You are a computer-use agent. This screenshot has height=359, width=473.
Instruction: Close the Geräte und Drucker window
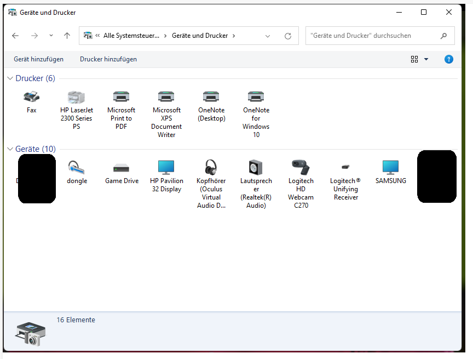[449, 13]
